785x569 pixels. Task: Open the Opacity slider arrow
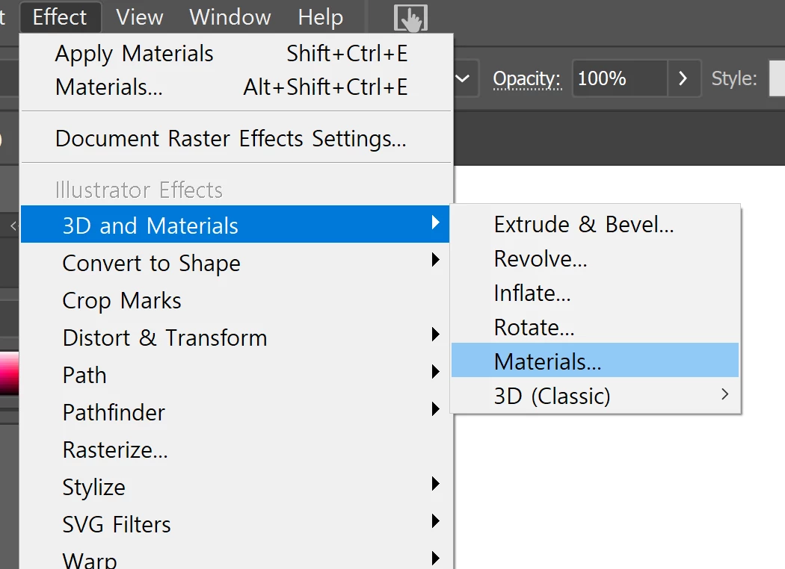[x=683, y=78]
